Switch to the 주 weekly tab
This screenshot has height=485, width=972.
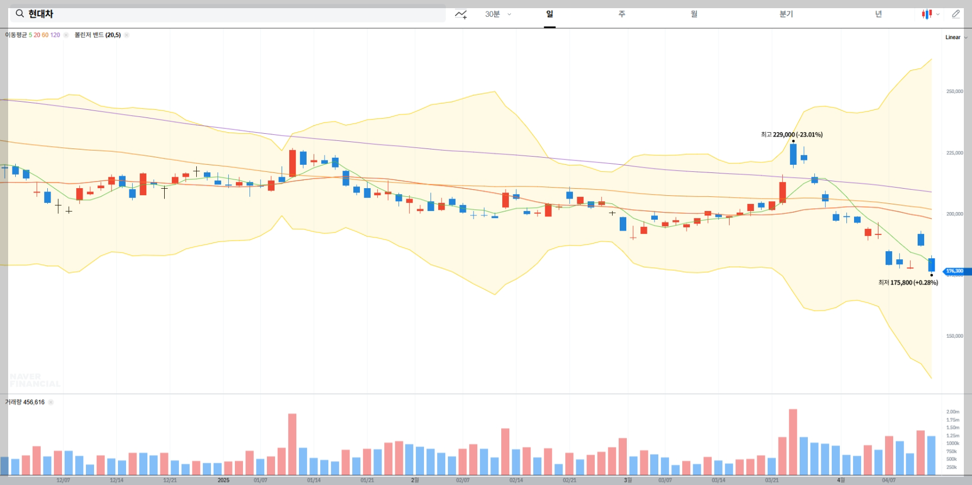click(622, 14)
